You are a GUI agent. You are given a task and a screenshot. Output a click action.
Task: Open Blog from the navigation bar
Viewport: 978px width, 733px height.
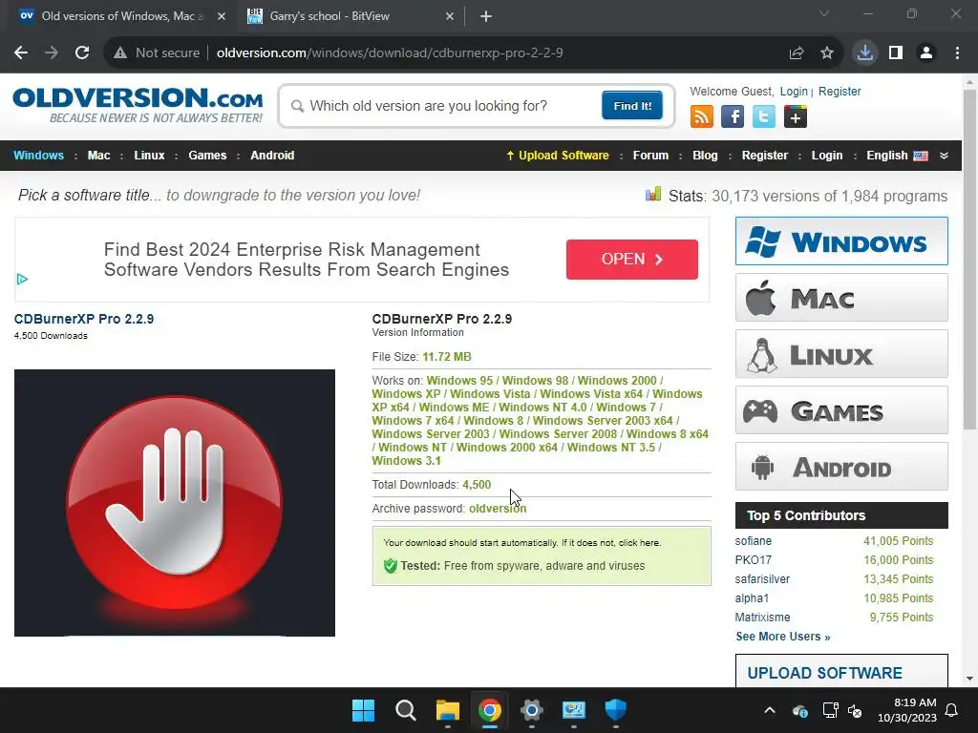[x=705, y=156]
